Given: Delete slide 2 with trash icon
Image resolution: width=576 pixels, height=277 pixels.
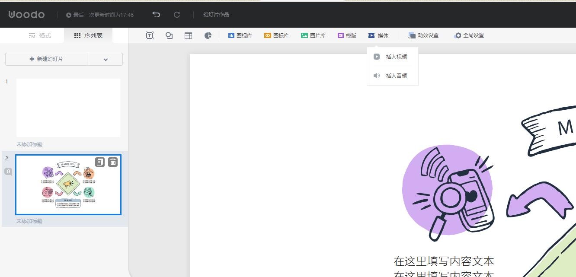Looking at the screenshot, I should 113,162.
